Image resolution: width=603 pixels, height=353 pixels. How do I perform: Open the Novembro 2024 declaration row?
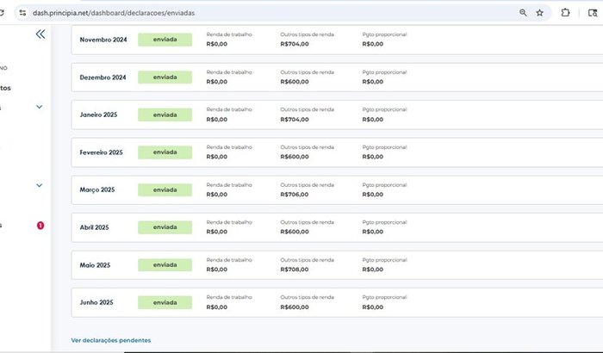pyautogui.click(x=337, y=40)
